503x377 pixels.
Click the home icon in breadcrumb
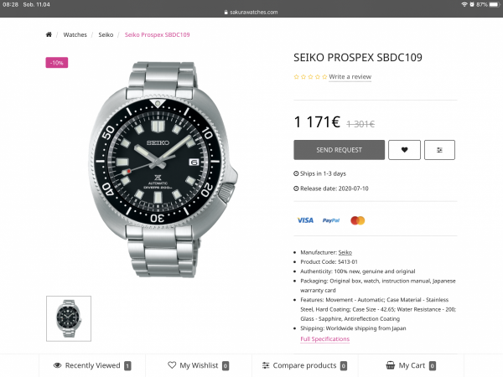click(49, 35)
